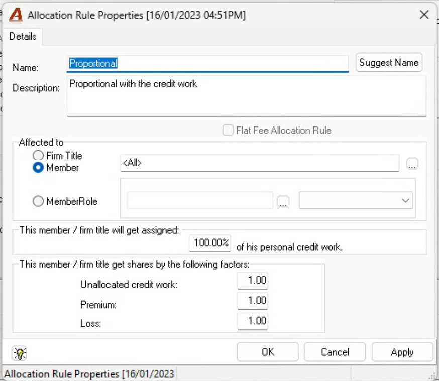Click the lightbulb tips icon
The image size is (439, 381).
coord(19,353)
